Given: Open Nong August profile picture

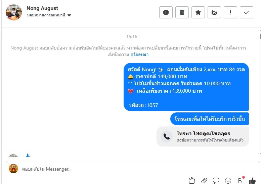Looking at the screenshot, I should (x=14, y=12).
